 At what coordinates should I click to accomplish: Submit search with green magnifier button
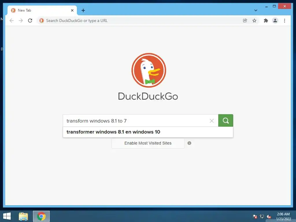tap(225, 121)
